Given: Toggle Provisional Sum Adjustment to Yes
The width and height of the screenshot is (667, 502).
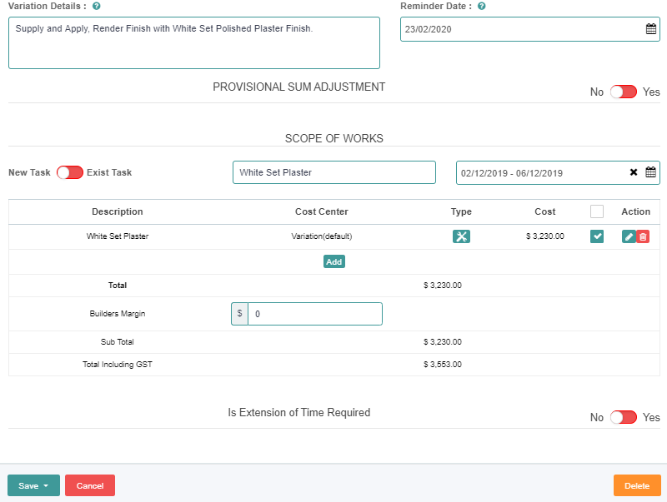Looking at the screenshot, I should coord(623,92).
